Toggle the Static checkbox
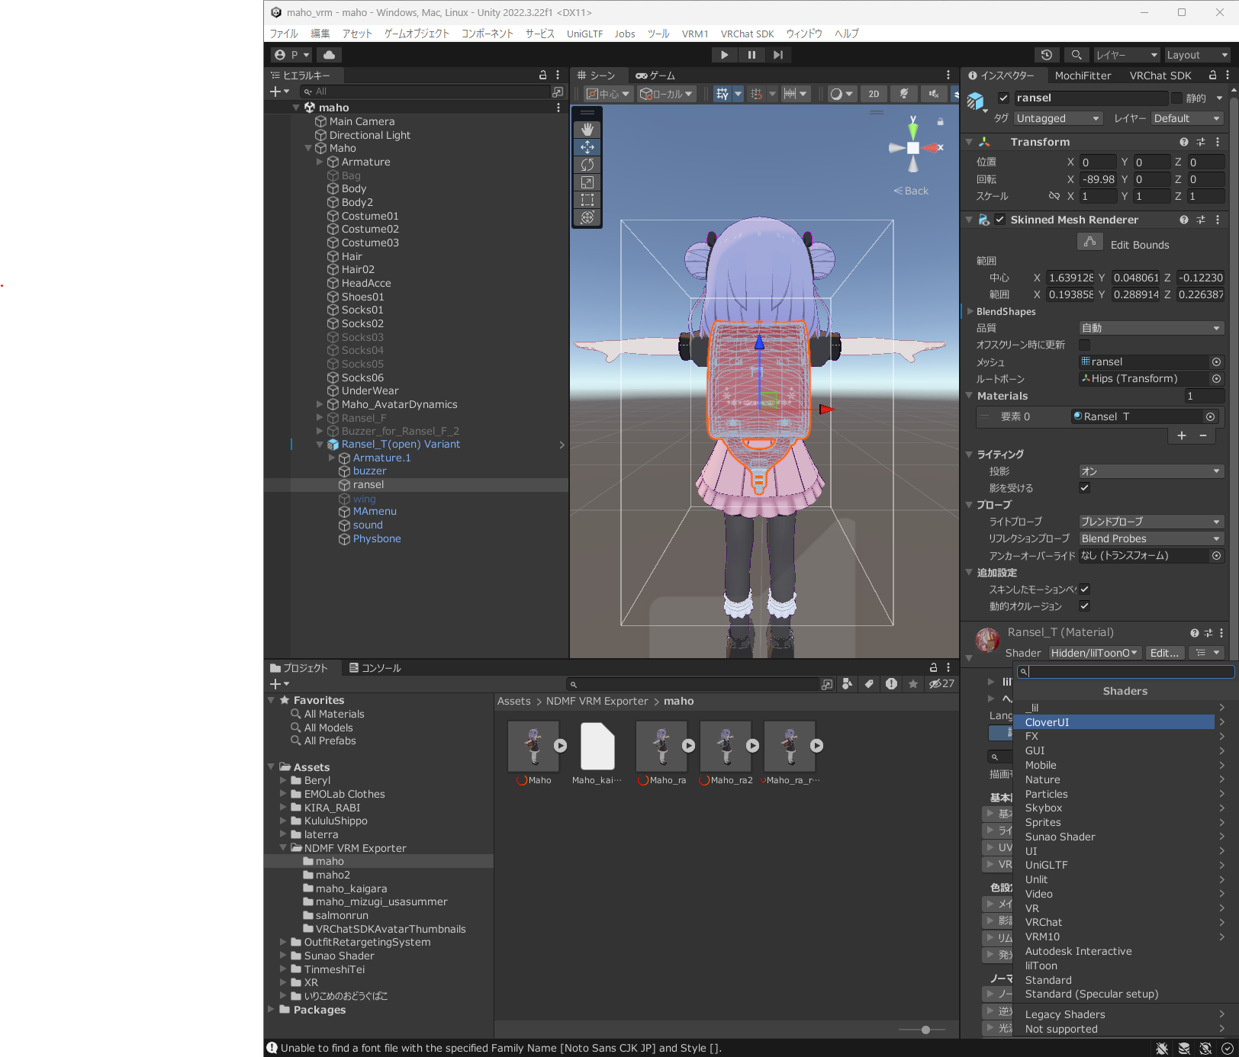 (x=1176, y=98)
